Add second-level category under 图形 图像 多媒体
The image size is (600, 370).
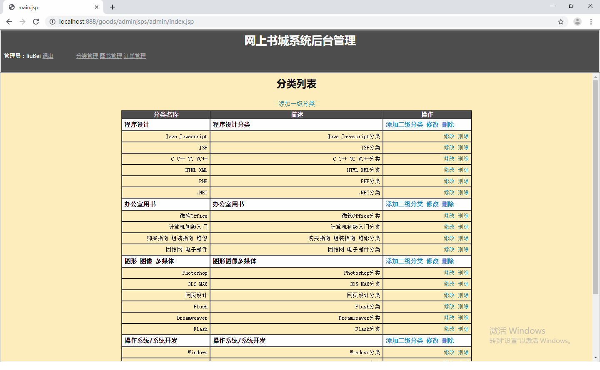click(x=404, y=261)
